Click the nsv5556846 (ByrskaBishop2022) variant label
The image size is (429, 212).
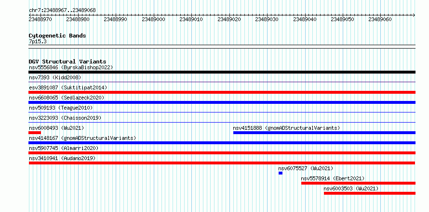click(x=71, y=67)
